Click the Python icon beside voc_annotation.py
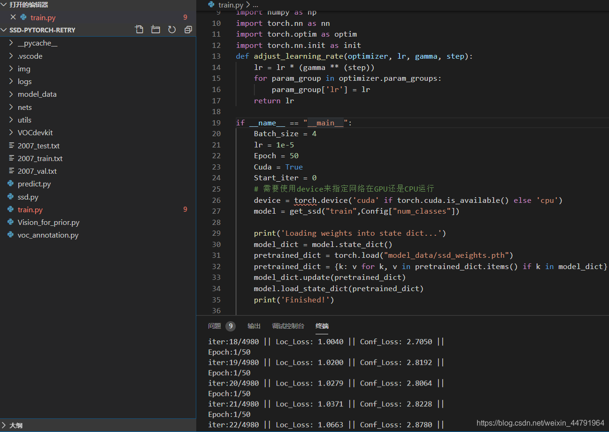This screenshot has width=609, height=432. point(11,235)
